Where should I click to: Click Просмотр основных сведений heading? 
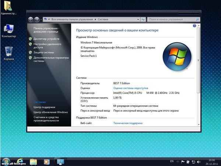click(x=117, y=30)
